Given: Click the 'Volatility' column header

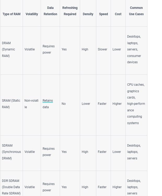Looking at the screenshot, I should (x=32, y=14).
